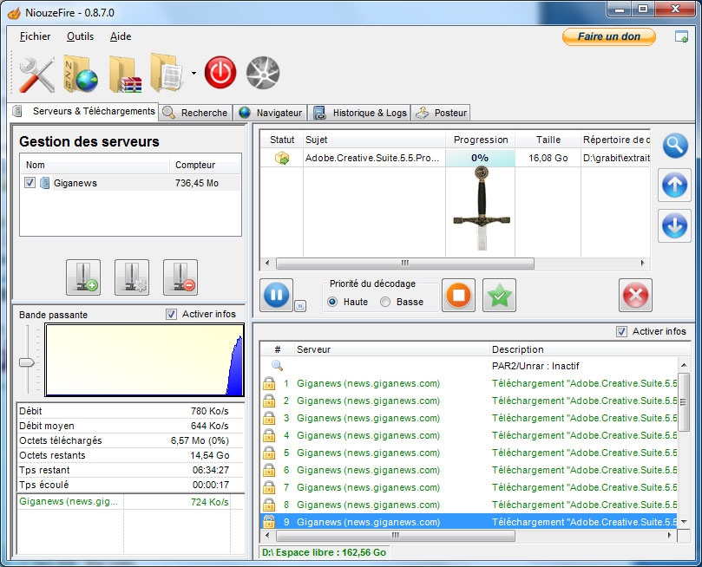Viewport: 702px width, 567px height.
Task: Select Basse decoding priority
Action: 385,302
